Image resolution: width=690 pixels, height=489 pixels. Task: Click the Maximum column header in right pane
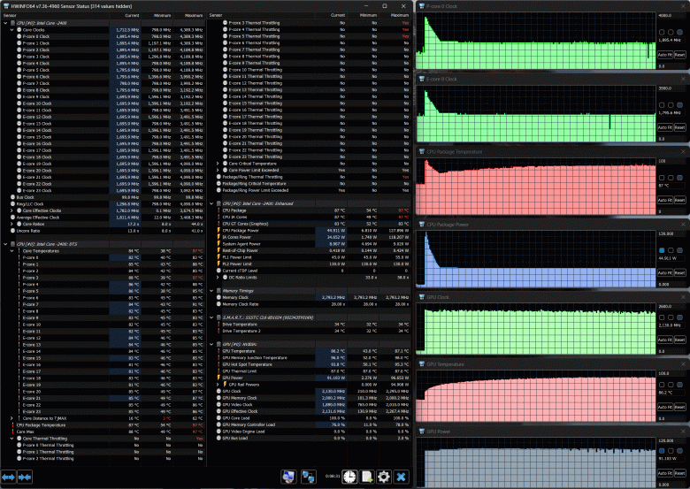click(399, 16)
